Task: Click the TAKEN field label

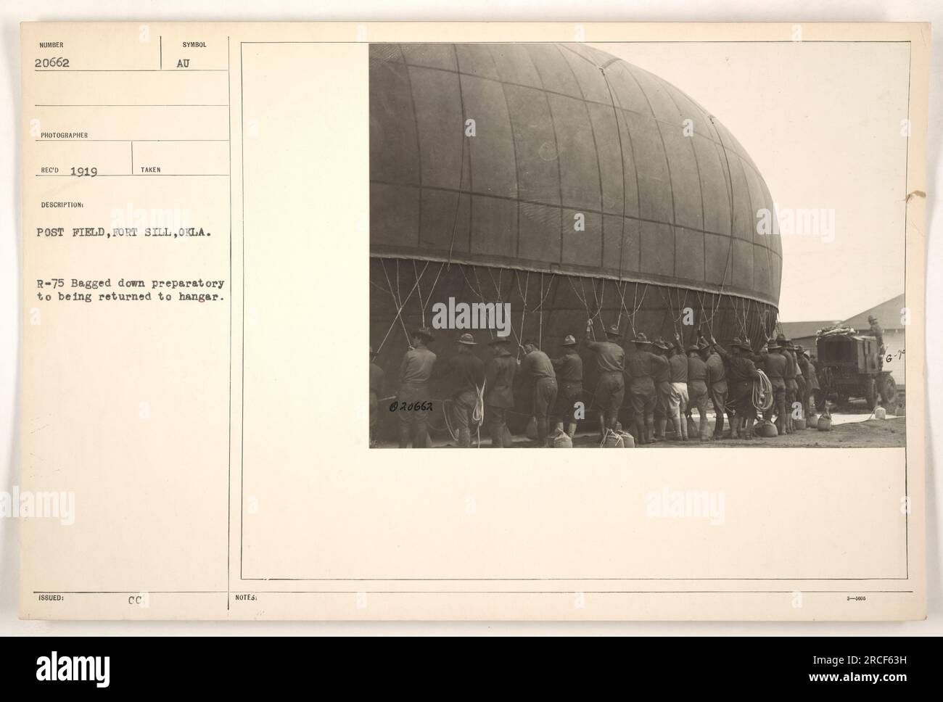Action: click(152, 170)
